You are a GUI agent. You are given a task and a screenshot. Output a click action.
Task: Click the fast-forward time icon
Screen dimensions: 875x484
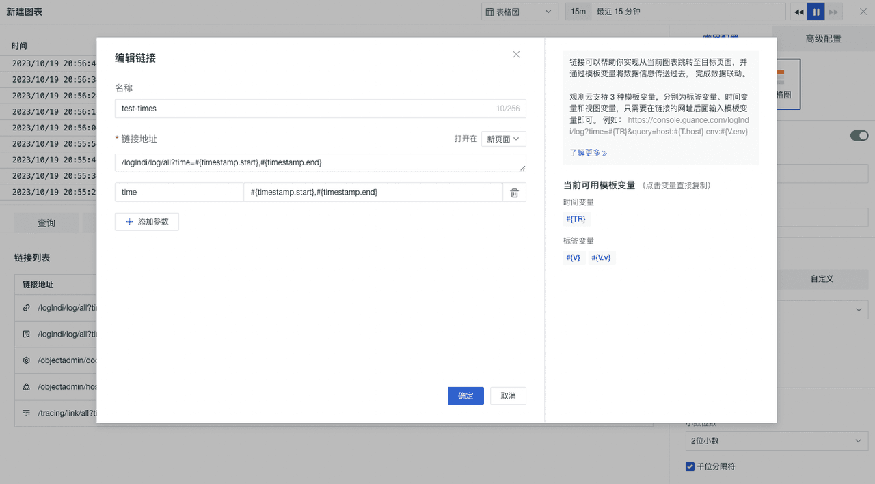click(833, 12)
